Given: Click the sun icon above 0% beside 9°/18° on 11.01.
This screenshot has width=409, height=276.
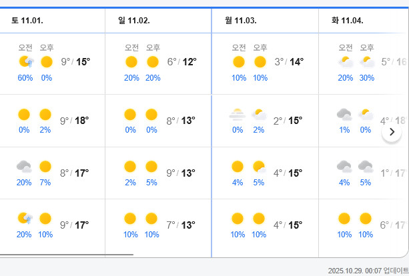Looking at the screenshot, I should coord(24,115).
